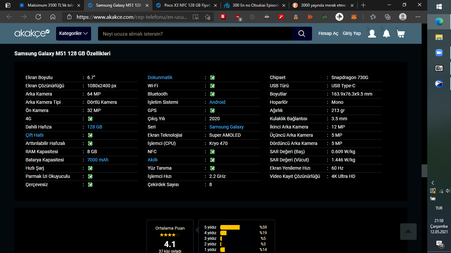The height and width of the screenshot is (253, 451).
Task: Click the page scrollbar thumb
Action: point(424,171)
